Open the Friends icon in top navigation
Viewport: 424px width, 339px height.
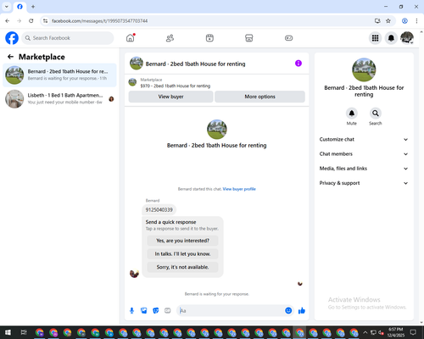pos(170,38)
